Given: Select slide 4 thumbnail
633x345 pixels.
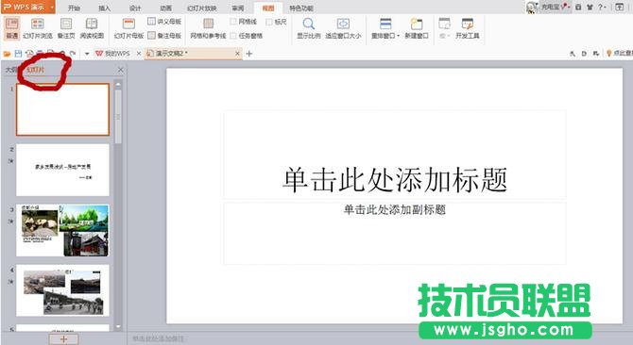Looking at the screenshot, I should (x=62, y=290).
